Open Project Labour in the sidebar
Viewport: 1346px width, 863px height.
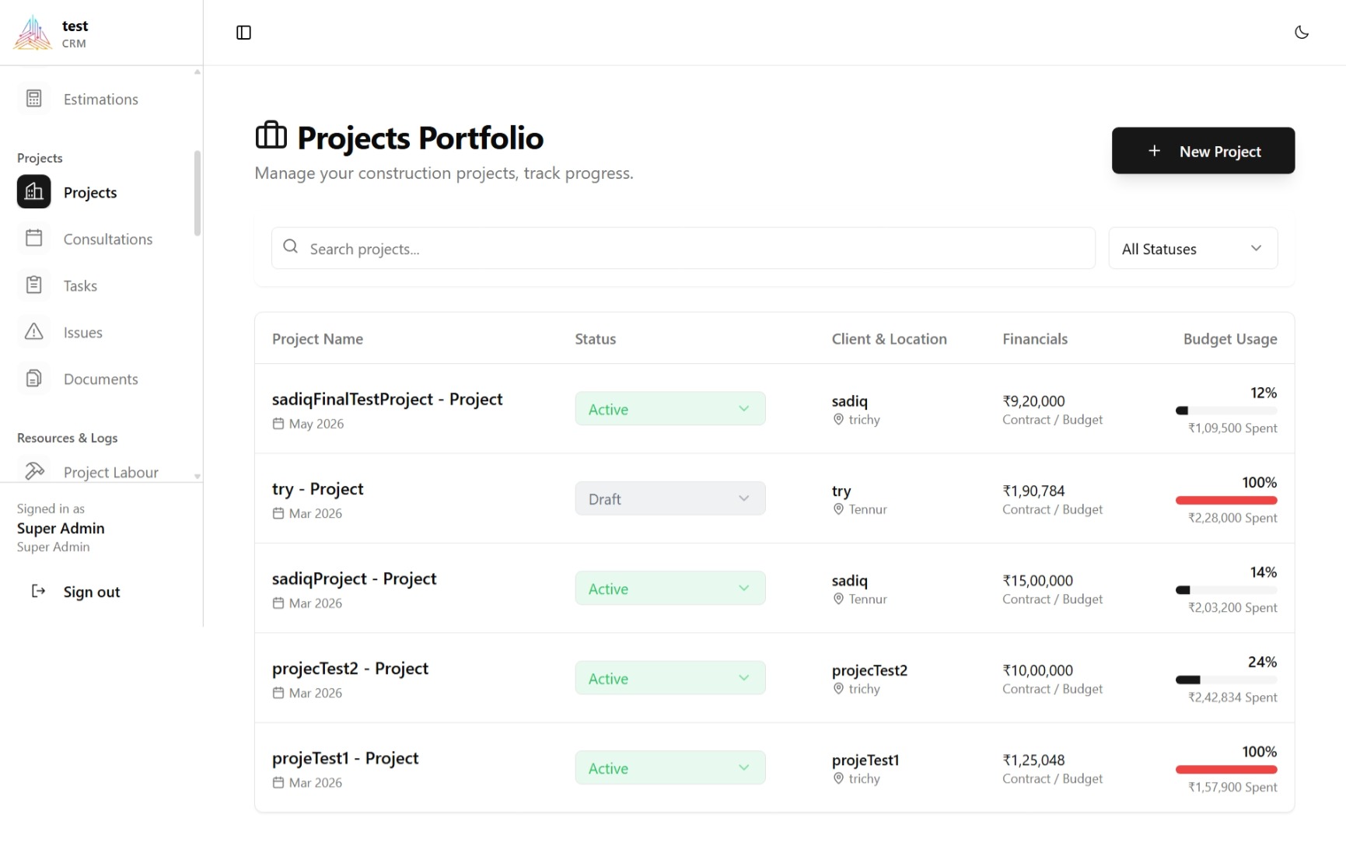coord(101,472)
